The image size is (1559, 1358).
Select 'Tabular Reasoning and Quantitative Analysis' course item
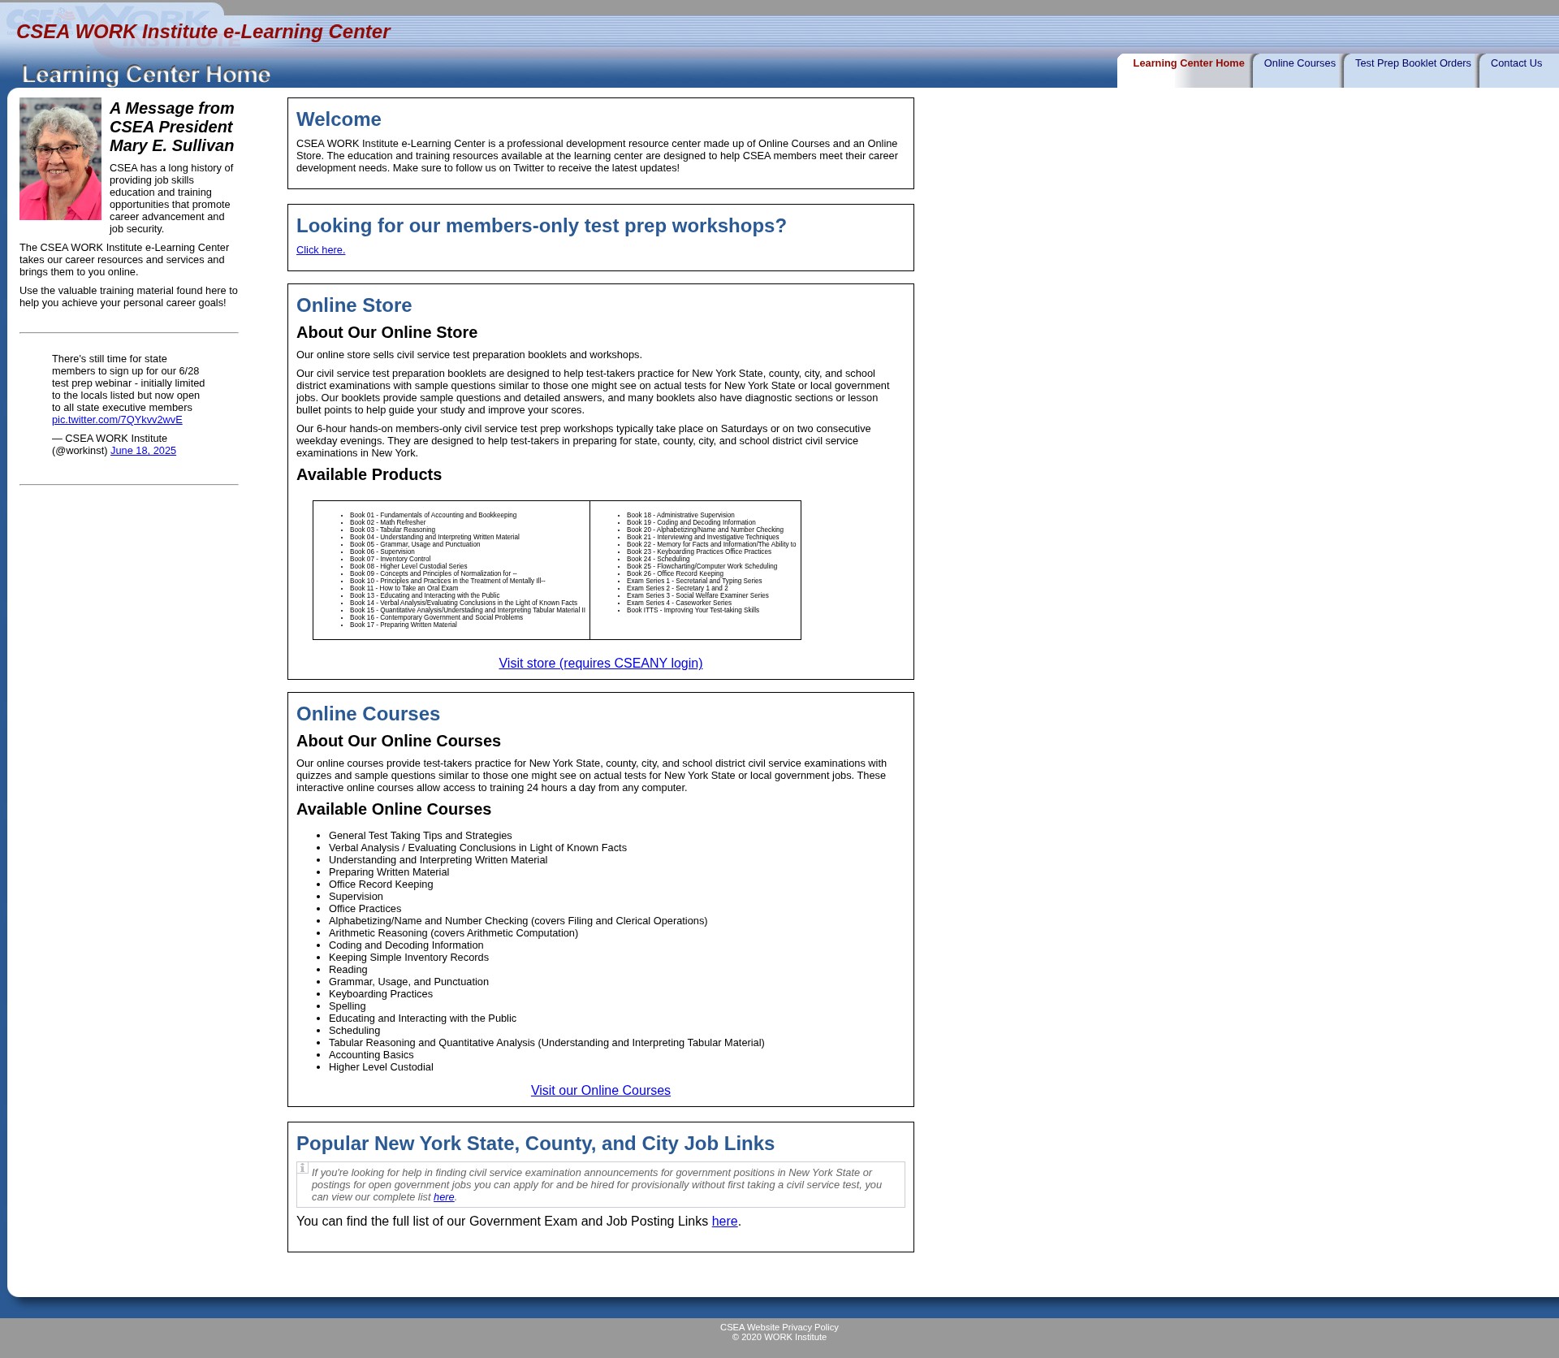[x=546, y=1043]
